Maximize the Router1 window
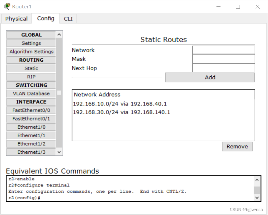268x215 pixels. (238, 7)
